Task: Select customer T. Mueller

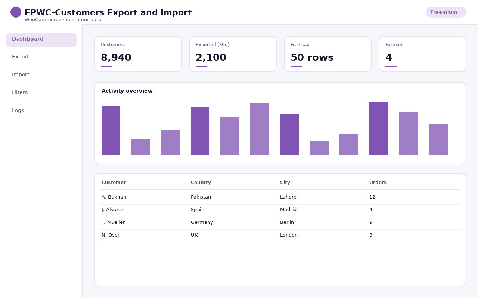Action: pos(113,222)
